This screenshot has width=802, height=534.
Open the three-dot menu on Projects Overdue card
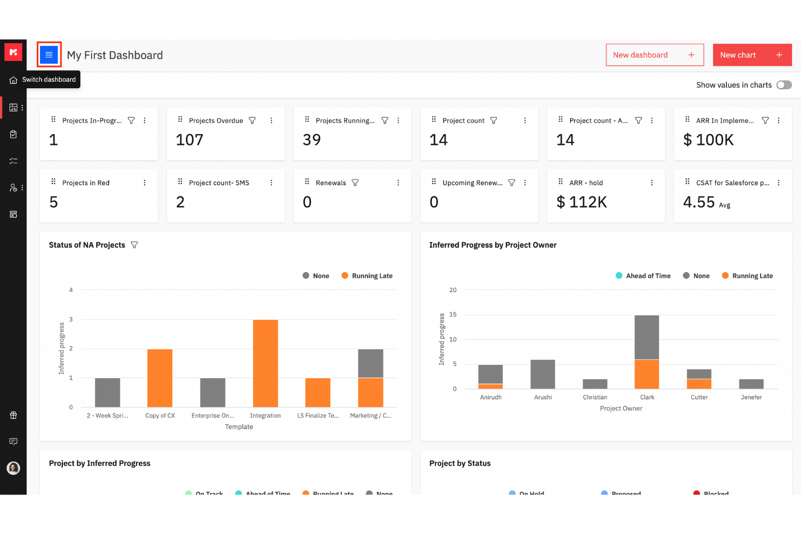click(271, 121)
